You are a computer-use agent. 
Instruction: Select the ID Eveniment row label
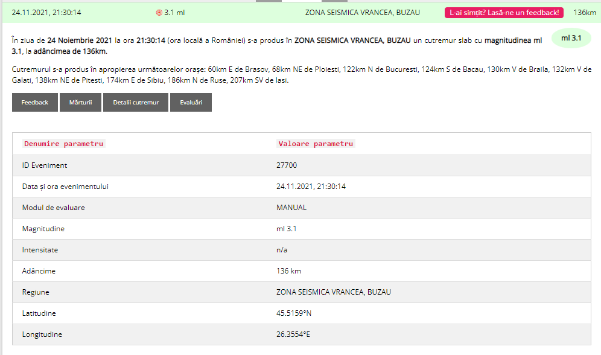[x=45, y=165]
